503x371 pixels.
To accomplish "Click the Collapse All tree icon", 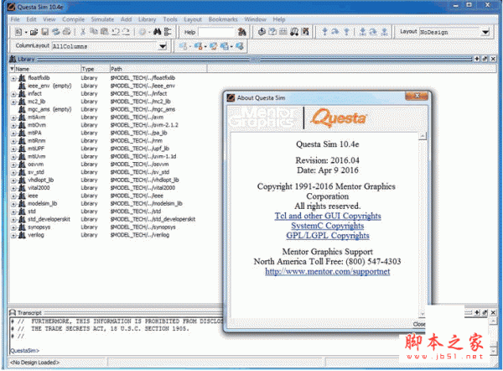I will tap(168, 32).
